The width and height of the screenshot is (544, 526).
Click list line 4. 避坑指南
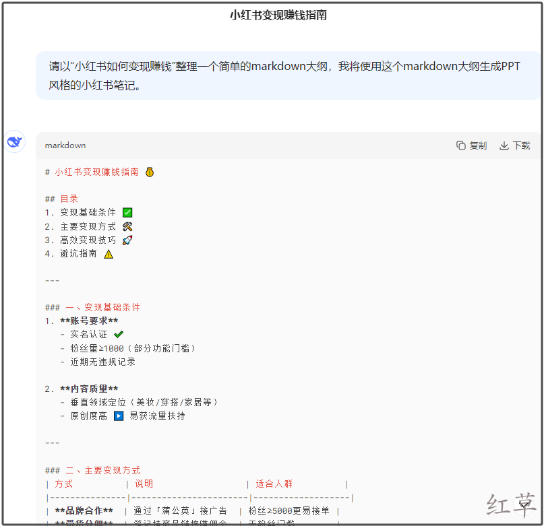click(71, 253)
